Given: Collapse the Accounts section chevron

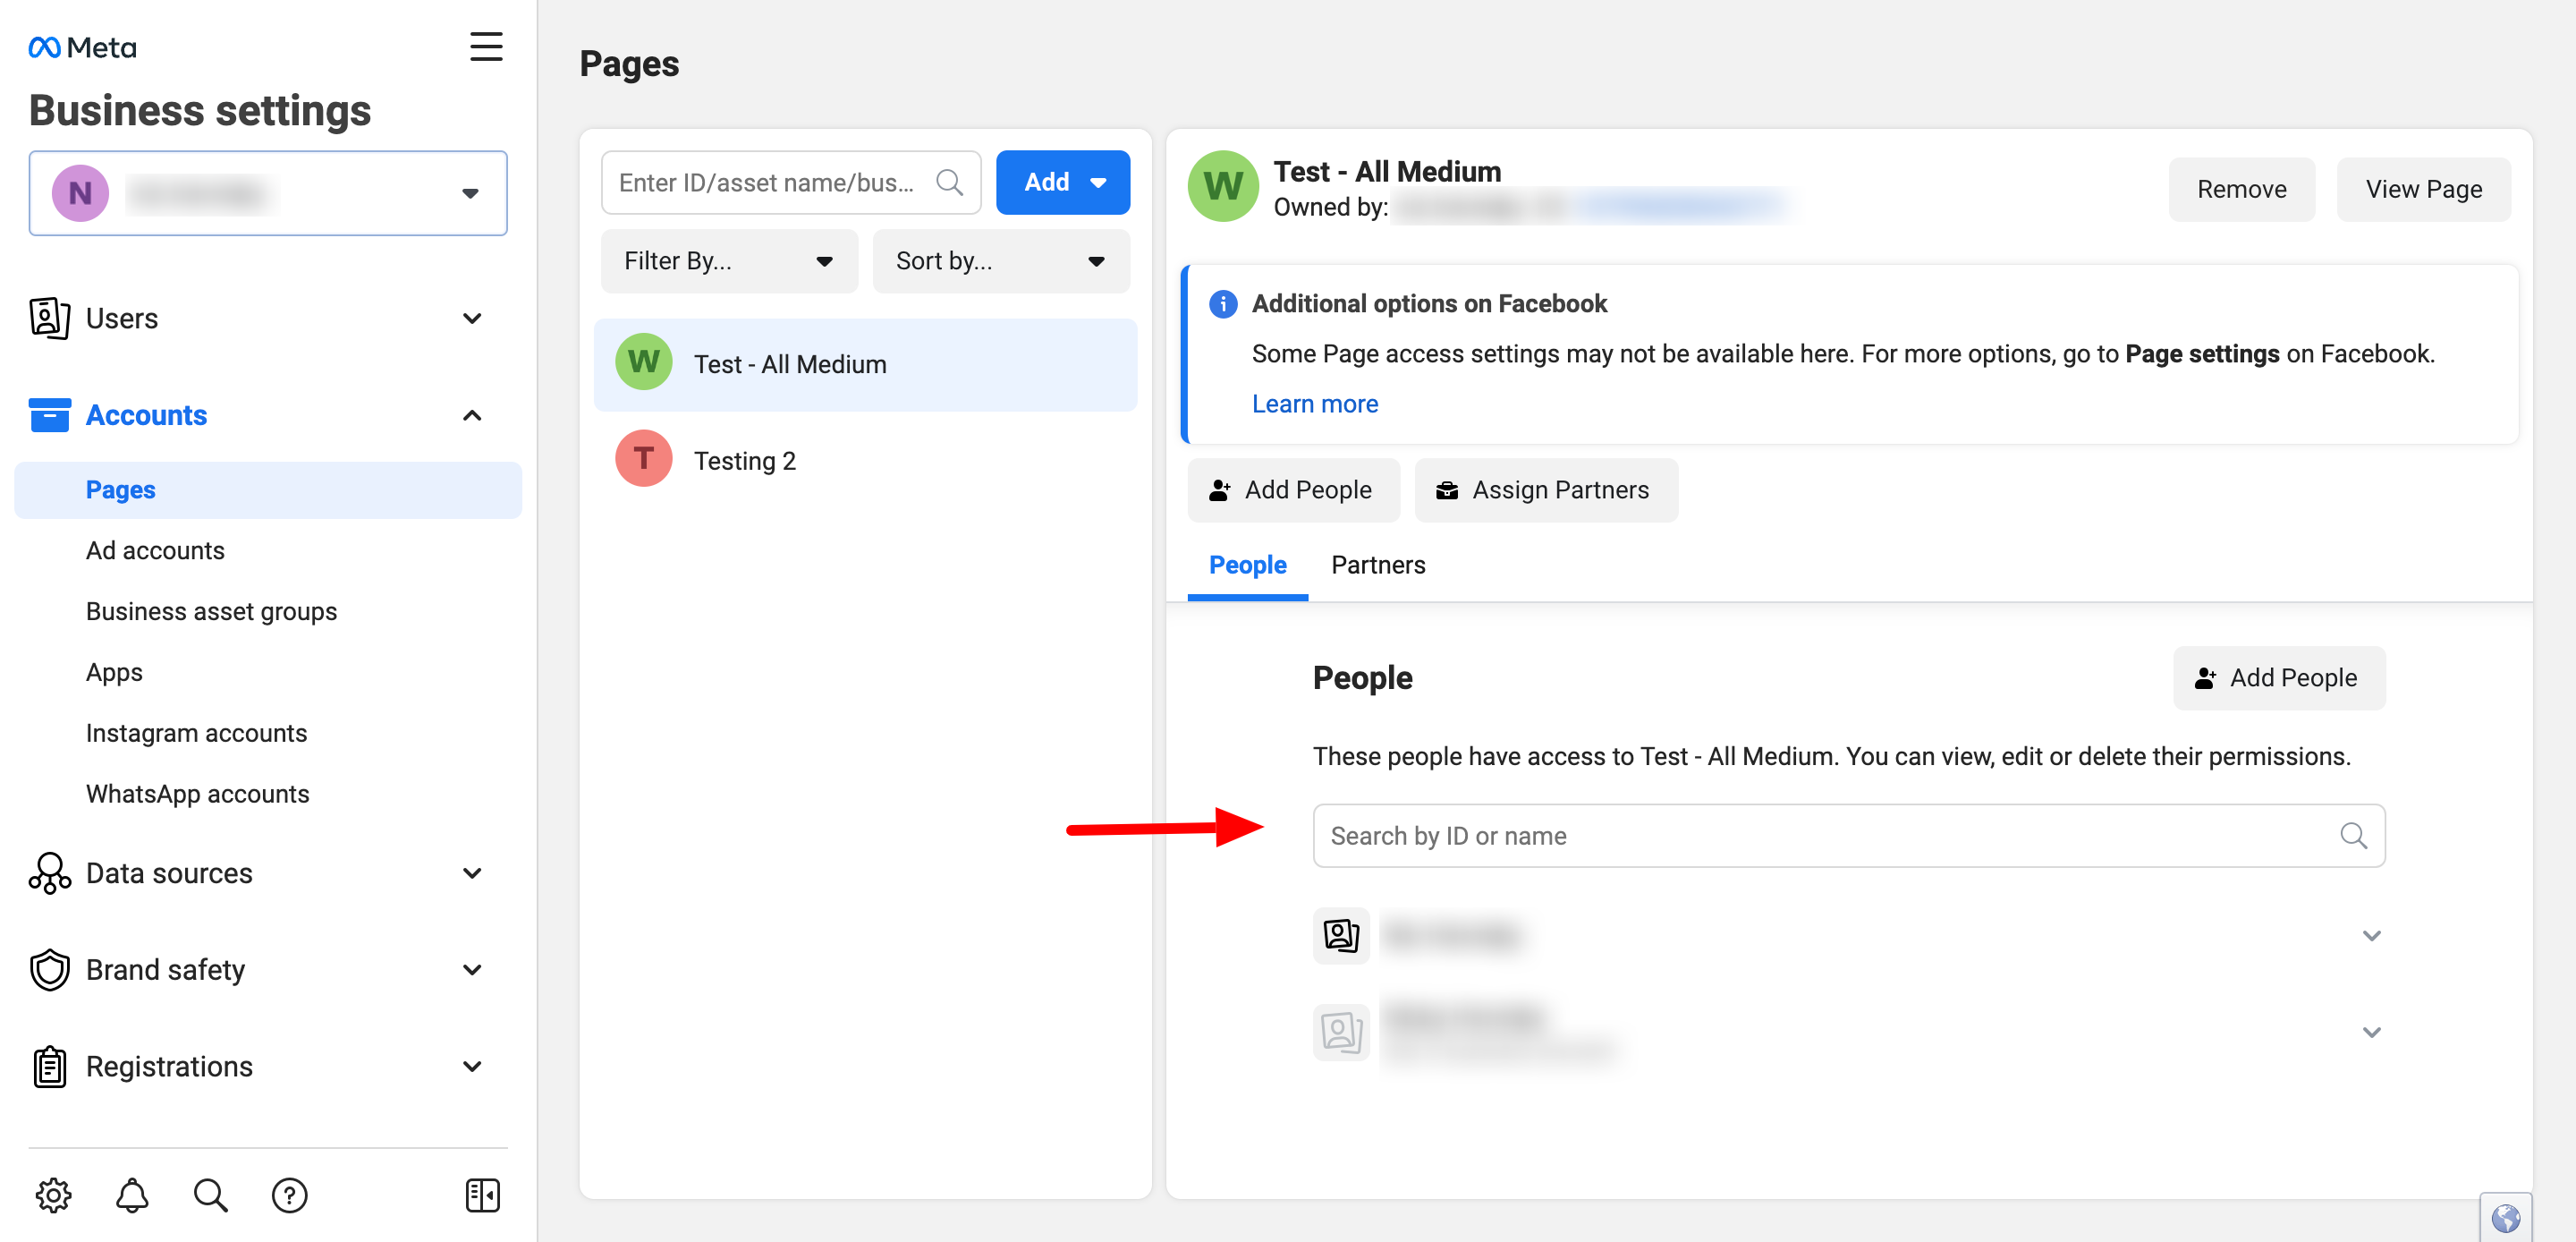Looking at the screenshot, I should (472, 414).
